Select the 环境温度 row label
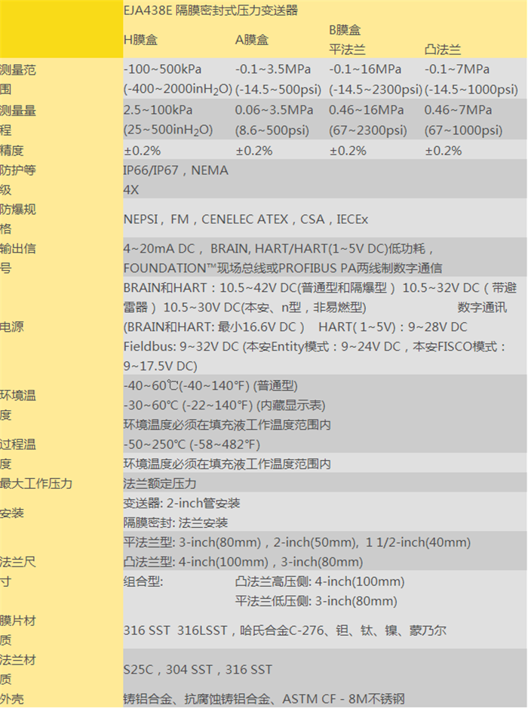This screenshot has width=528, height=709. pos(18,405)
